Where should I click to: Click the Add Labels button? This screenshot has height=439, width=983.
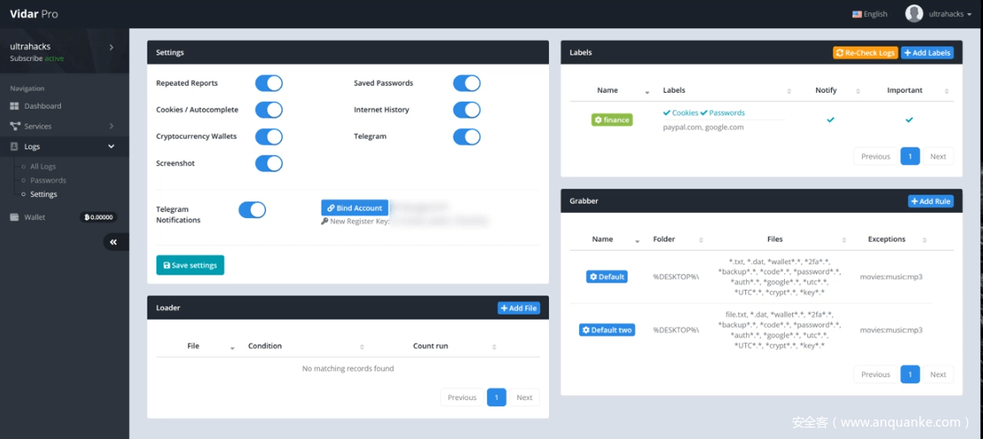coord(927,53)
